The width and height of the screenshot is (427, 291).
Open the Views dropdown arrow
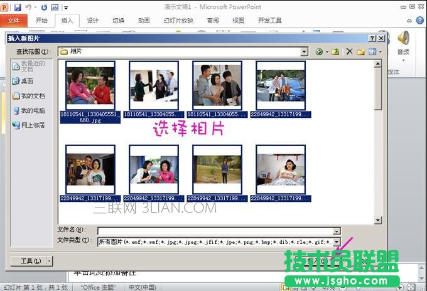click(x=380, y=51)
